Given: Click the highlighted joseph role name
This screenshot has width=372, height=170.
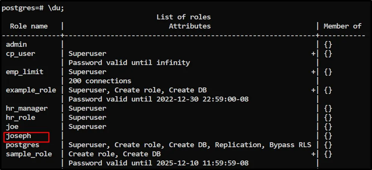Looking at the screenshot, I should (x=19, y=136).
